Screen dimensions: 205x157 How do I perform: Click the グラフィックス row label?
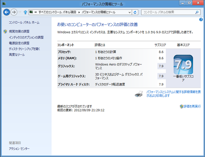66,66
